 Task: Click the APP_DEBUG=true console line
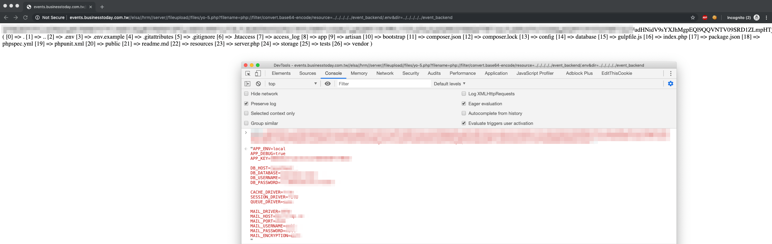[268, 154]
